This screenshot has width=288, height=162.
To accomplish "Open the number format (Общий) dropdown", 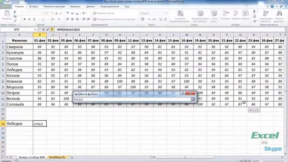I will click(x=166, y=13).
